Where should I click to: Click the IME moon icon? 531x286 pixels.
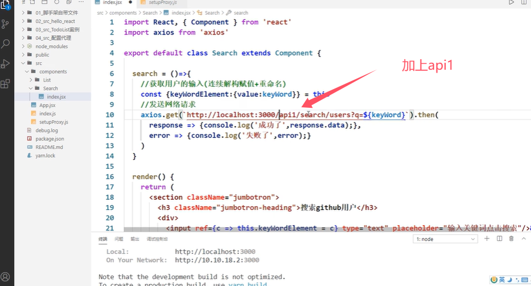pos(510,280)
